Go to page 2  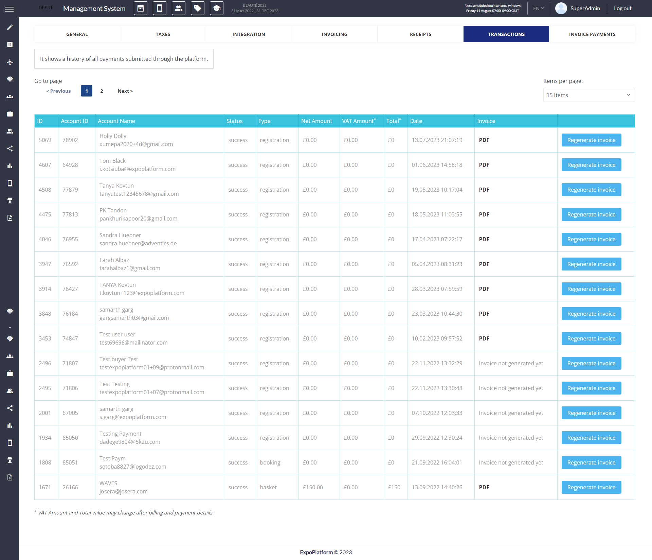point(102,91)
